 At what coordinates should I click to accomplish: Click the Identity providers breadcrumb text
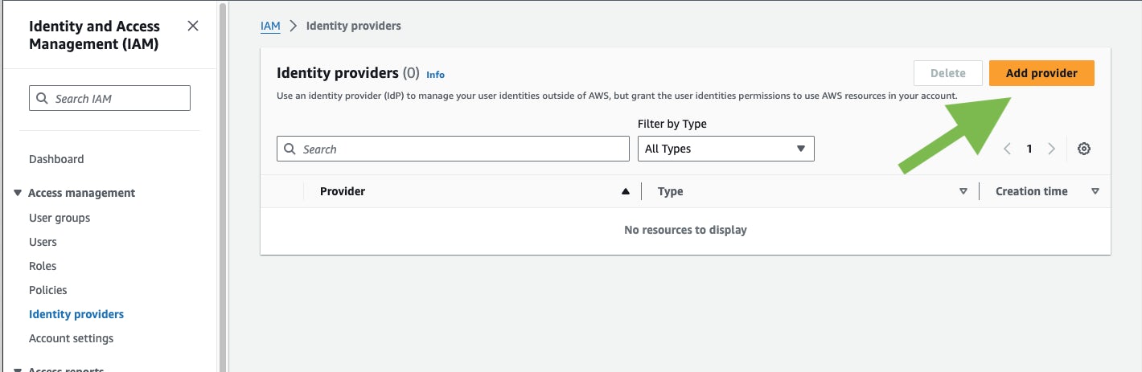click(x=354, y=26)
